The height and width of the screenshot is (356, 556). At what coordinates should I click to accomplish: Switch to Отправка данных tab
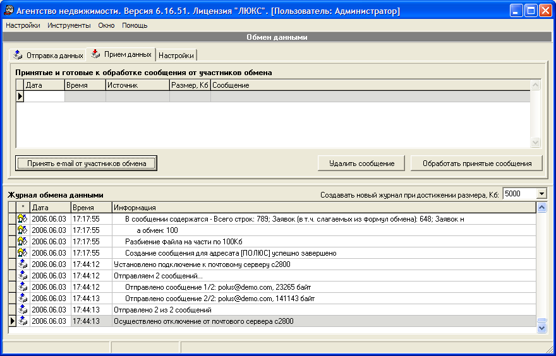point(48,56)
